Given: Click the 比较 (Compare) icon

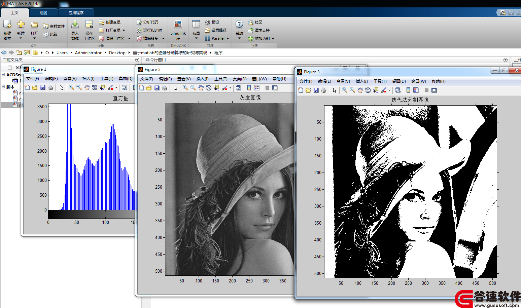Looking at the screenshot, I should pyautogui.click(x=46, y=34).
